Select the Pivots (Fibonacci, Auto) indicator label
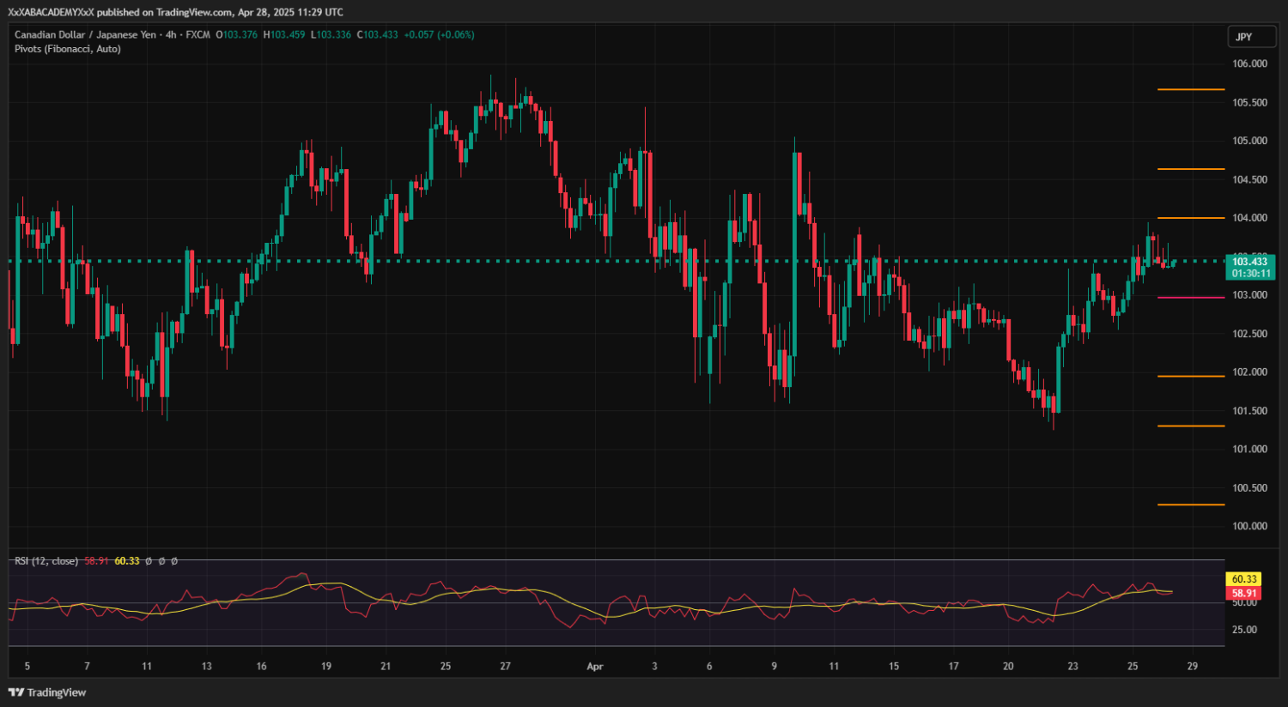The image size is (1288, 707). pos(67,49)
